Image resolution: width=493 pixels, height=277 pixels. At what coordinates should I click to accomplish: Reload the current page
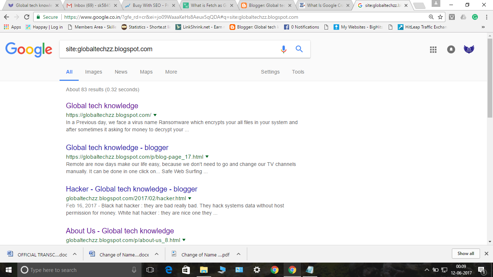(27, 17)
